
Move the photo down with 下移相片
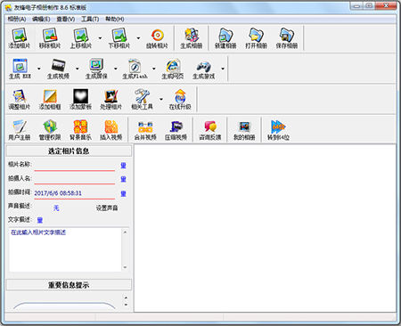(x=119, y=38)
